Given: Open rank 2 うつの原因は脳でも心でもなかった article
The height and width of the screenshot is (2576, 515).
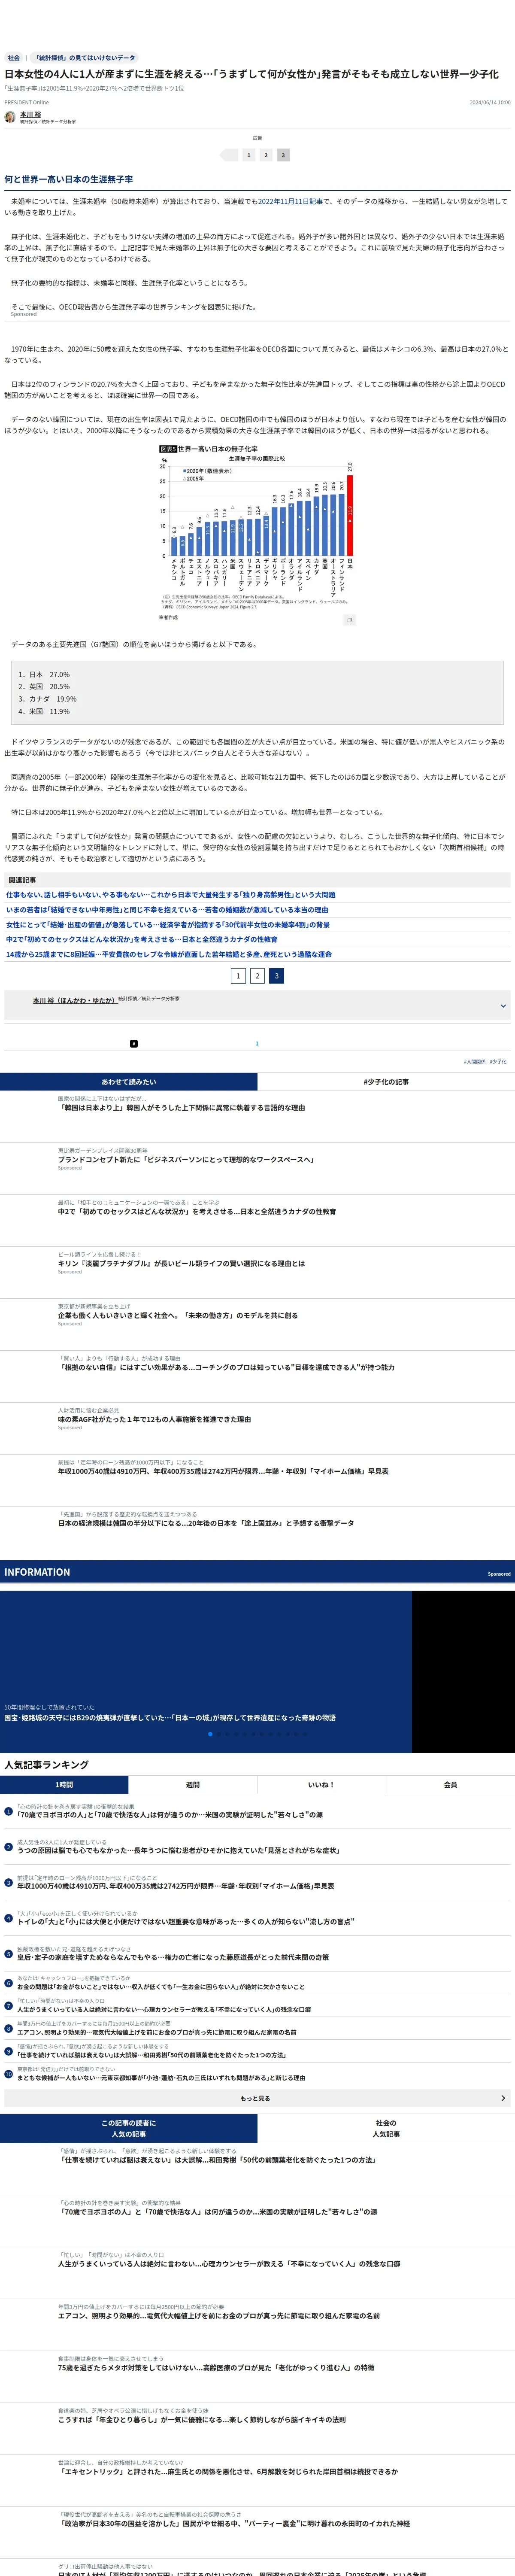Looking at the screenshot, I should (x=178, y=1851).
